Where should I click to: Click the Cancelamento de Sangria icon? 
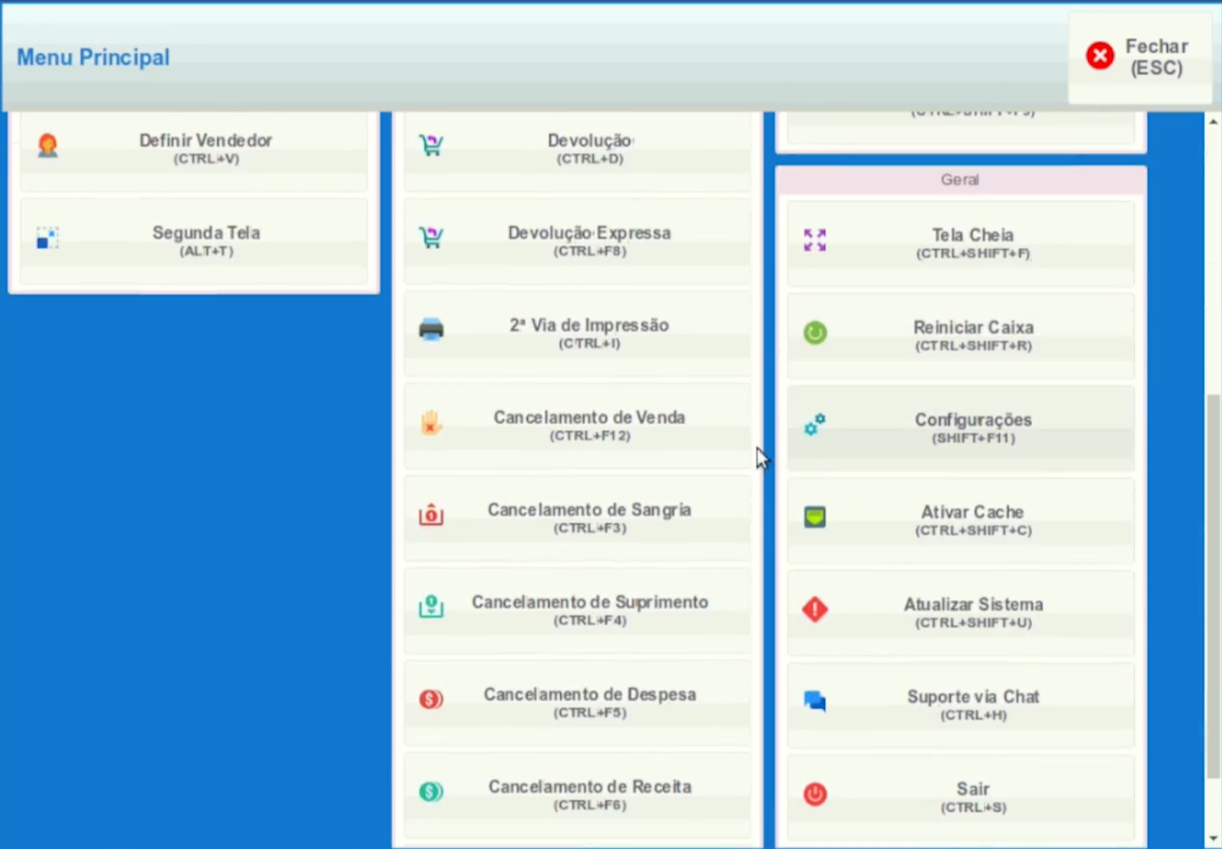[x=432, y=514]
